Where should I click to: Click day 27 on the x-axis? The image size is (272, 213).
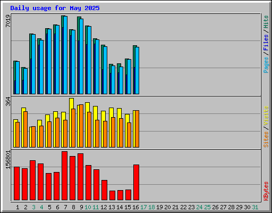223,207
